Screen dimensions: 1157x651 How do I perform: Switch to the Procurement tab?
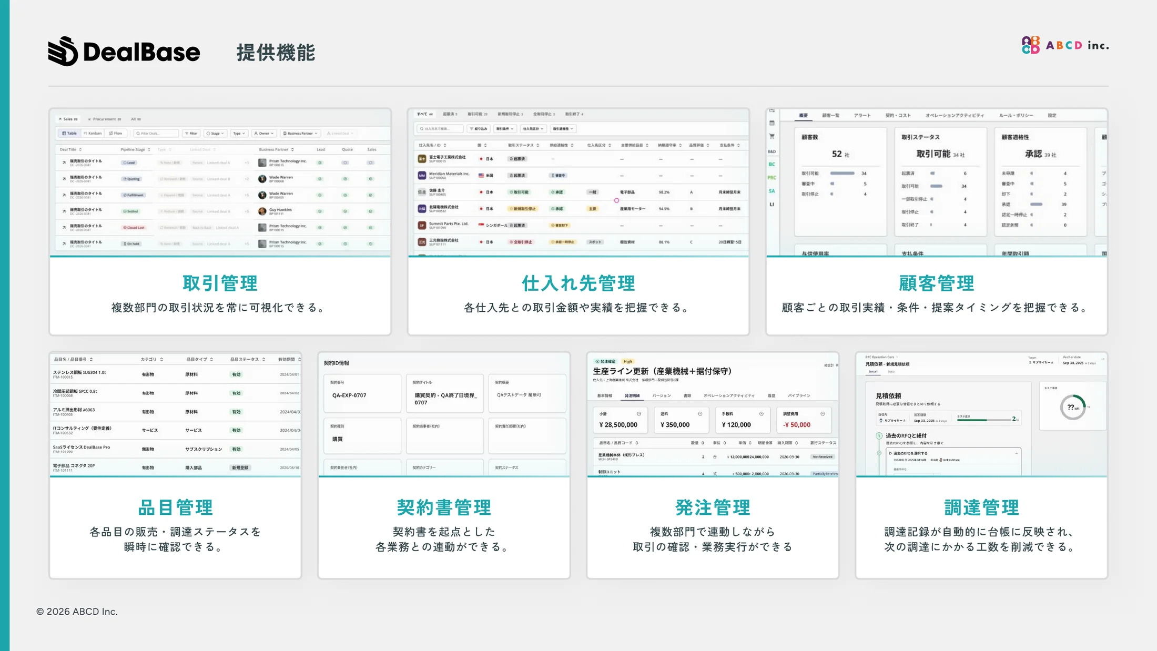(x=105, y=119)
